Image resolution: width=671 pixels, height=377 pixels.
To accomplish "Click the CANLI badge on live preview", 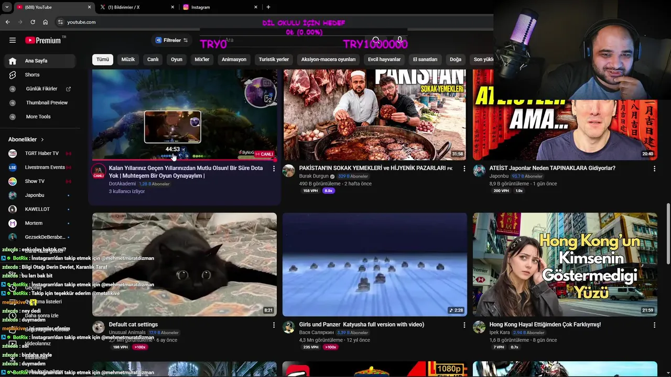I will [265, 154].
